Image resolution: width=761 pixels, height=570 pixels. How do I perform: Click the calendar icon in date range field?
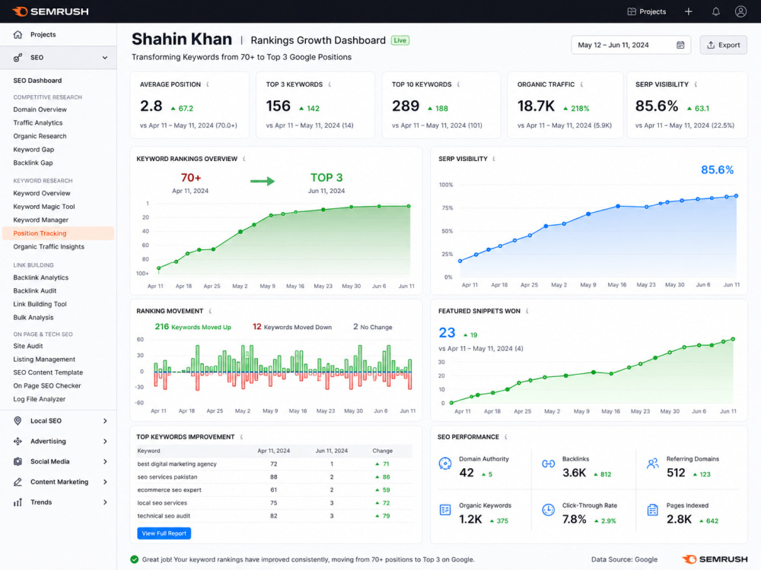pyautogui.click(x=680, y=45)
